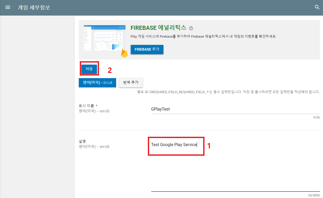
Task: Click the GPlayTest display name field
Action: point(235,109)
